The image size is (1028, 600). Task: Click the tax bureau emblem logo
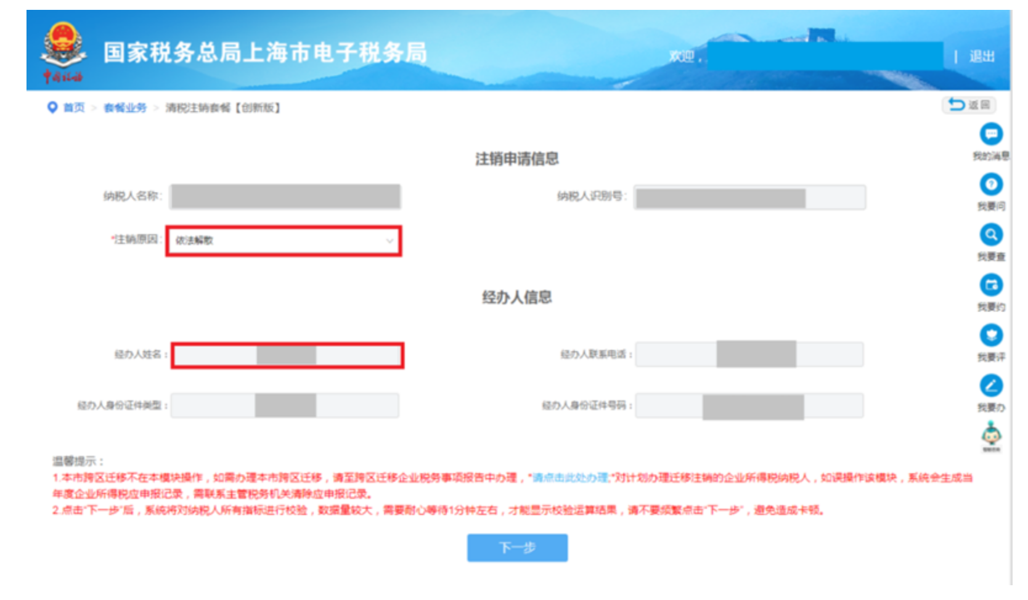[62, 52]
